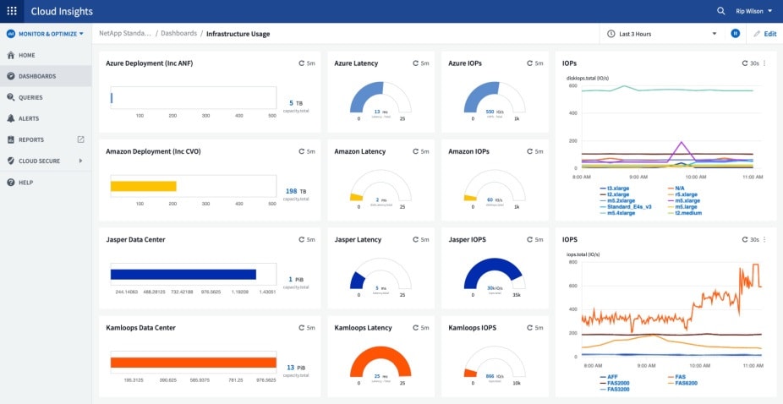
Task: Click the clock icon in time selector
Action: pos(611,34)
